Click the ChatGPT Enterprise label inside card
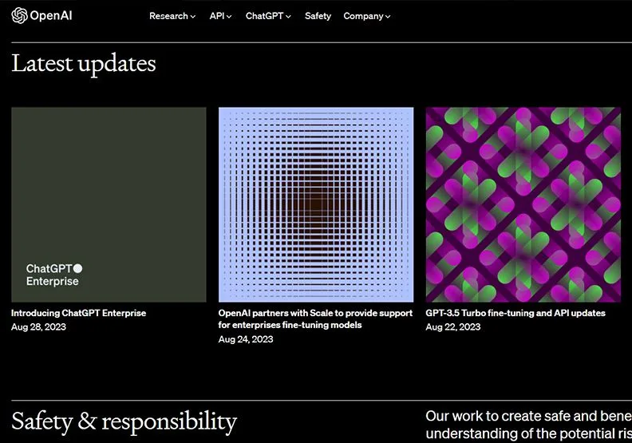 pos(54,275)
